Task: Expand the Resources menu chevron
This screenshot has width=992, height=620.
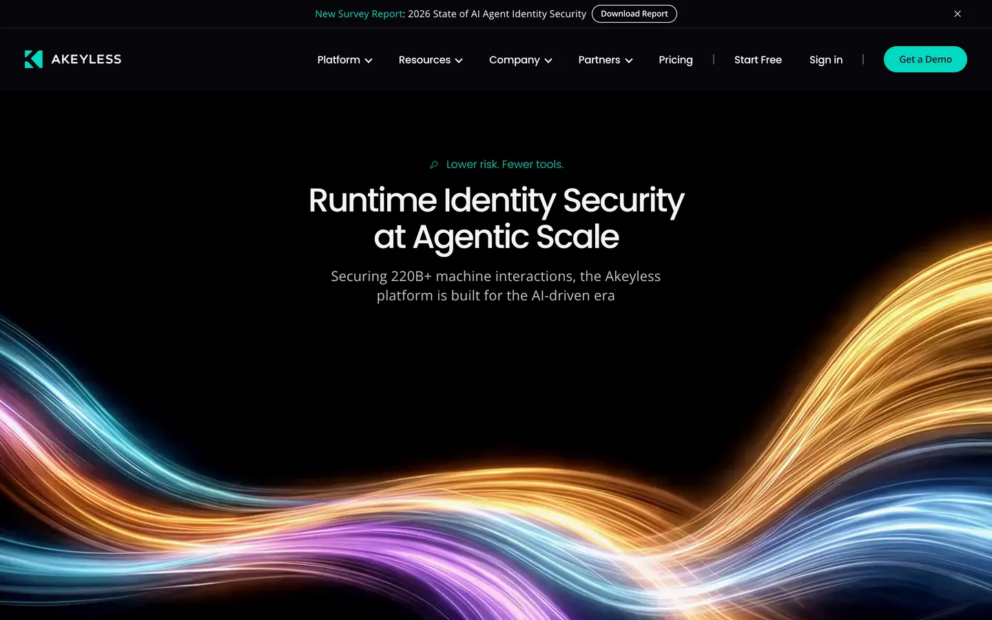Action: click(x=459, y=61)
